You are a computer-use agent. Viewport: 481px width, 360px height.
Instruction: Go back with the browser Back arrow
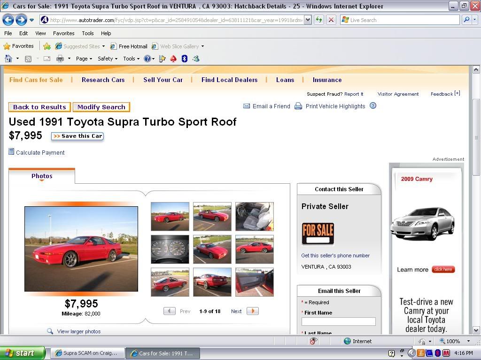point(8,20)
